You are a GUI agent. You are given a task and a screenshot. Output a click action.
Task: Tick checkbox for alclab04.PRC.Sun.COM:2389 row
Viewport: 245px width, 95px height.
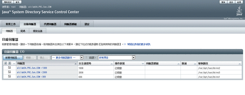click(10, 72)
